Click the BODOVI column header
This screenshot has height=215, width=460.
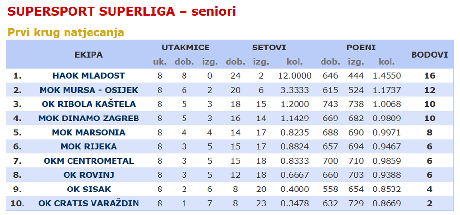coord(429,55)
